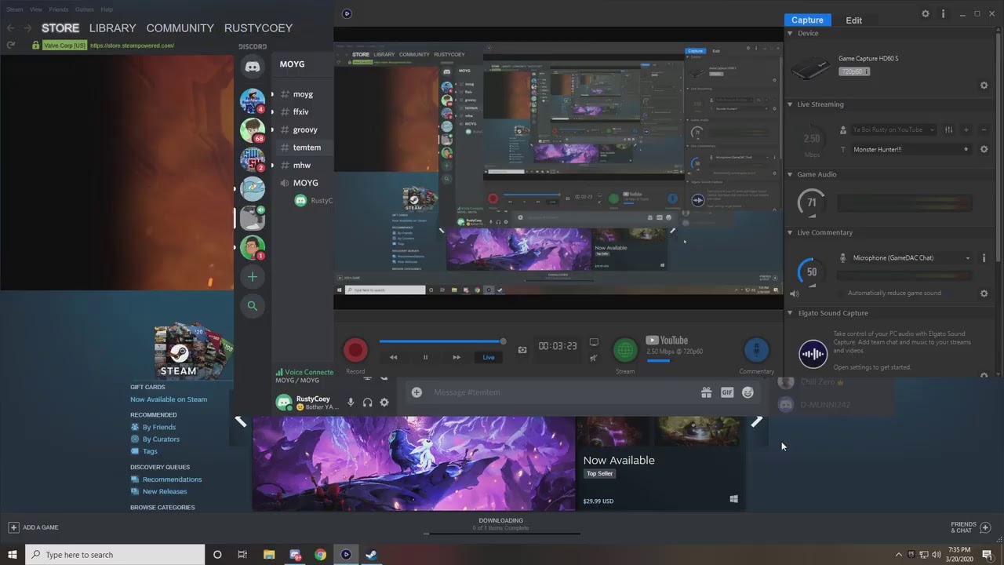
Task: Open Discord user settings gear
Action: coord(384,403)
